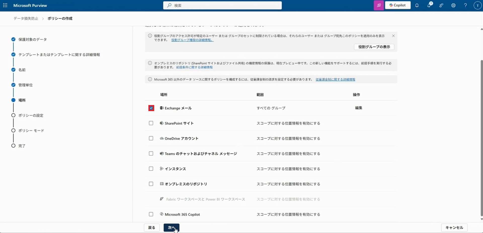Check the SharePoint サイト checkbox
Screen dimensions: 483x233
tap(151, 123)
